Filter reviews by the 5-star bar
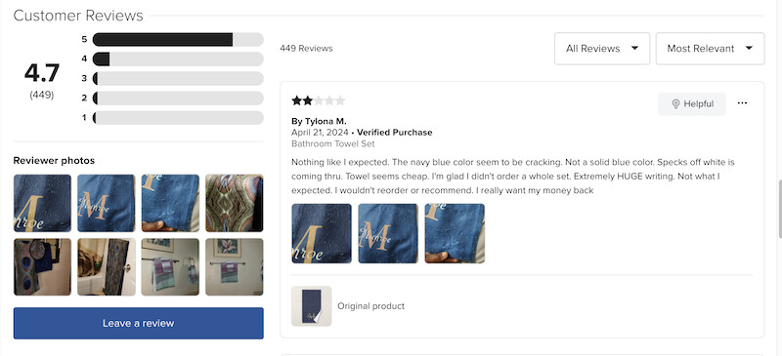 pyautogui.click(x=178, y=39)
